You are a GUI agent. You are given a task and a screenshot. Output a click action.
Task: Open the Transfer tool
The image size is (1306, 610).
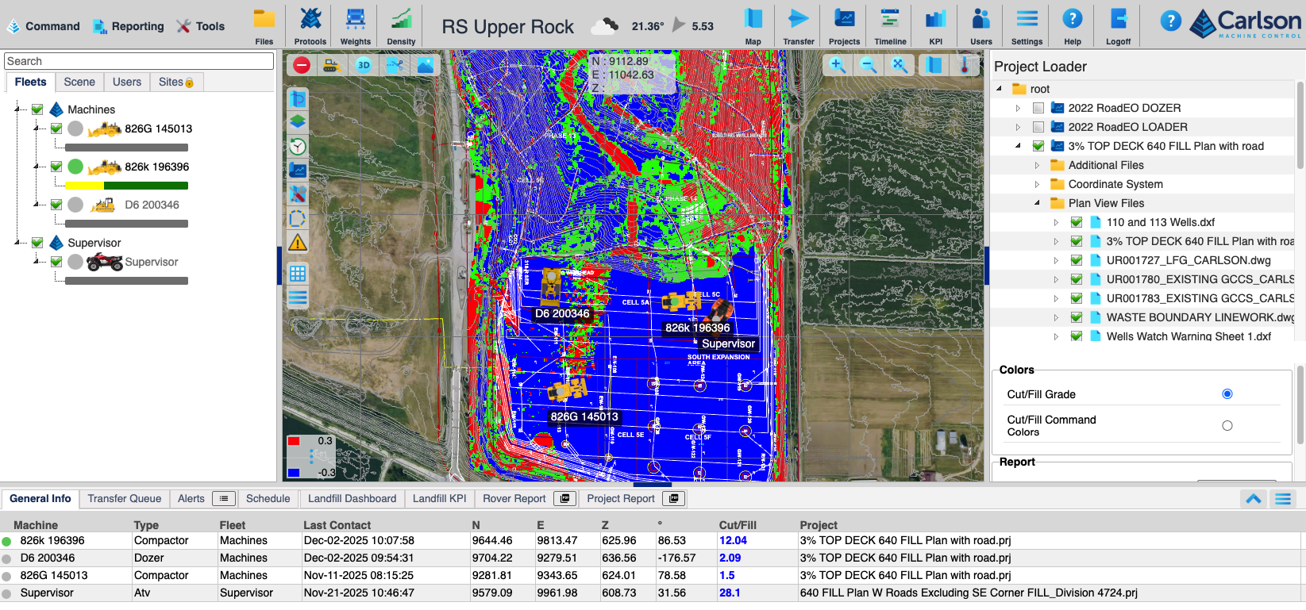[799, 25]
